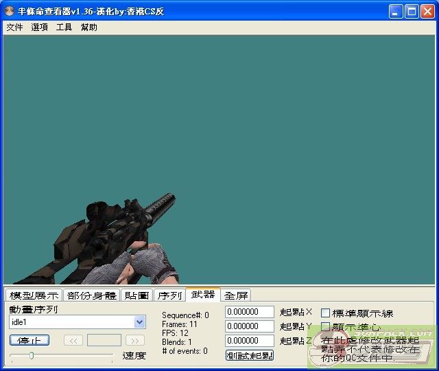Enable the 標準顯示線 checkbox
The image size is (439, 371).
point(325,313)
